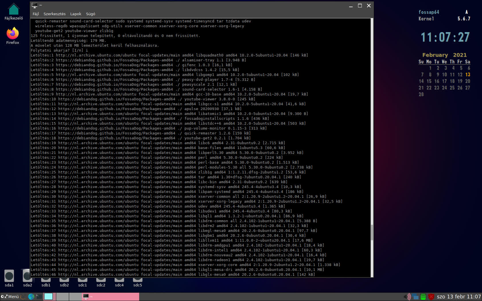Click the 'Folytatni akarja? [I/n] i' prompt line
Image resolution: width=482 pixels, height=301 pixels.
click(59, 50)
